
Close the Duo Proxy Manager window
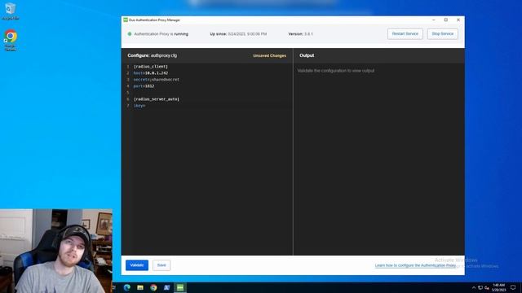[x=458, y=20]
